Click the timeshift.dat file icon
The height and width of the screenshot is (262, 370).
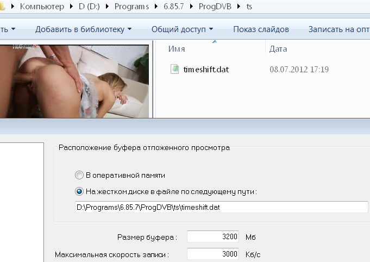tap(174, 69)
